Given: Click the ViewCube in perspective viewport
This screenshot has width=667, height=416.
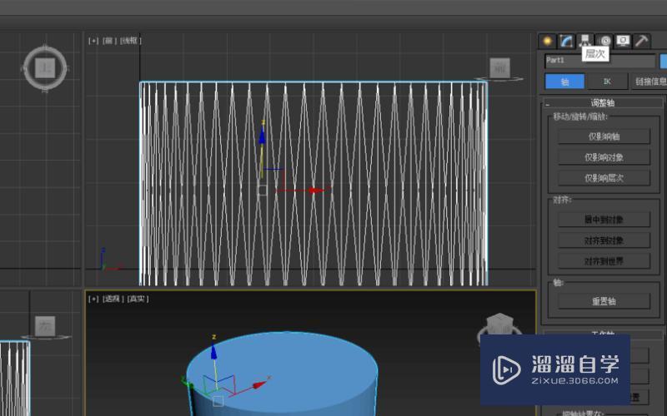Looking at the screenshot, I should tap(499, 324).
